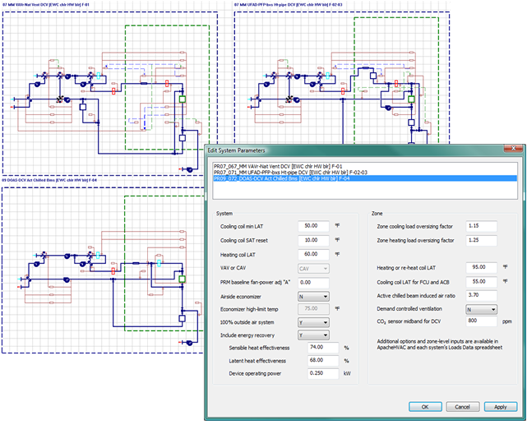Click the Zone heating load oversizing factor field
Image resolution: width=527 pixels, height=422 pixels.
tap(481, 240)
